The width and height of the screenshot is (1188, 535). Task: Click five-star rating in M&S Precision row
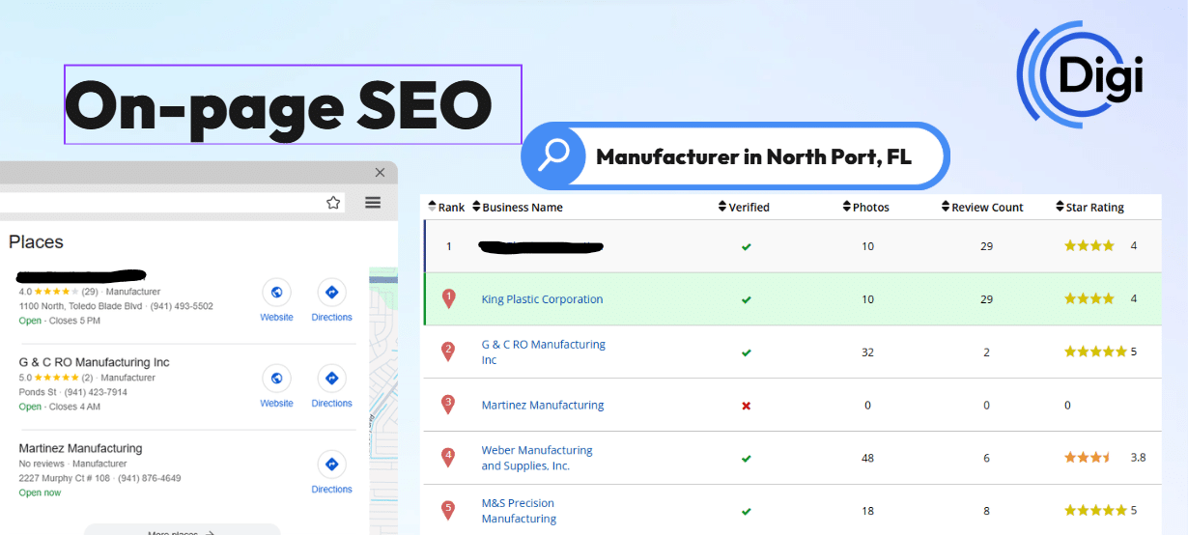[1095, 510]
